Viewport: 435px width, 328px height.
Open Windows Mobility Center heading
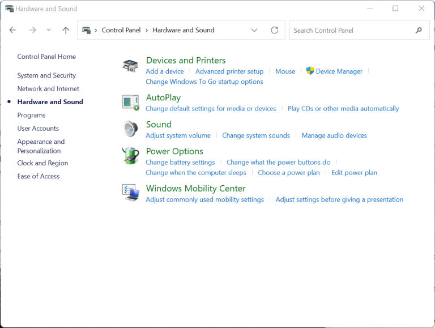(195, 189)
